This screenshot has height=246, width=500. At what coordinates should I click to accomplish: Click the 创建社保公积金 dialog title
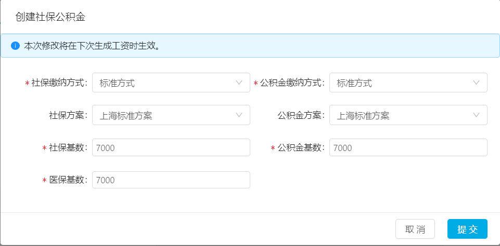(50, 17)
